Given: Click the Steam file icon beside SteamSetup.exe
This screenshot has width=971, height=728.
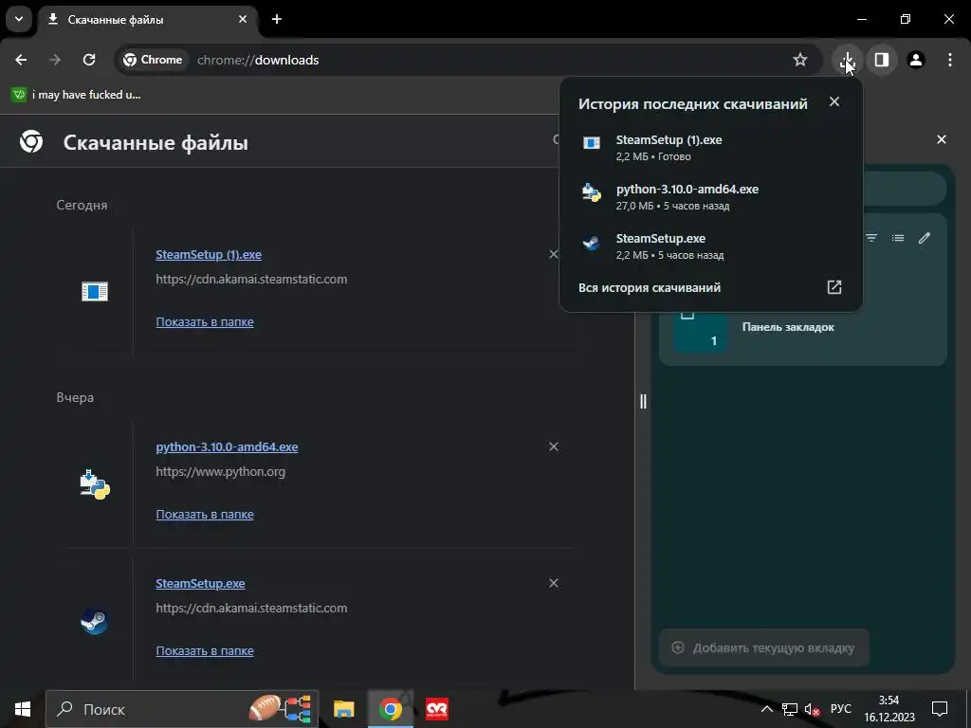Looking at the screenshot, I should pos(95,622).
